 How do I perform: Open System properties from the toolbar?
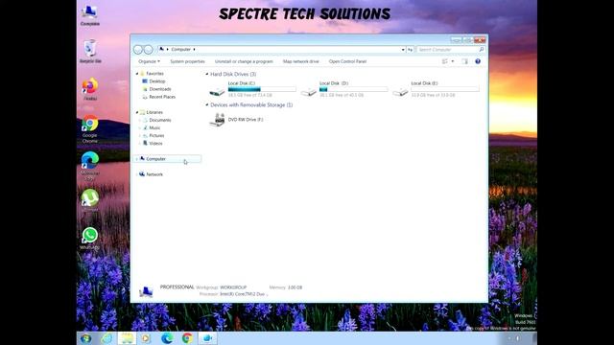tap(187, 61)
